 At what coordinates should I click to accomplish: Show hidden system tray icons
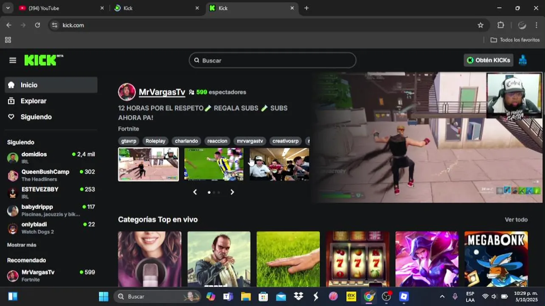[442, 296]
